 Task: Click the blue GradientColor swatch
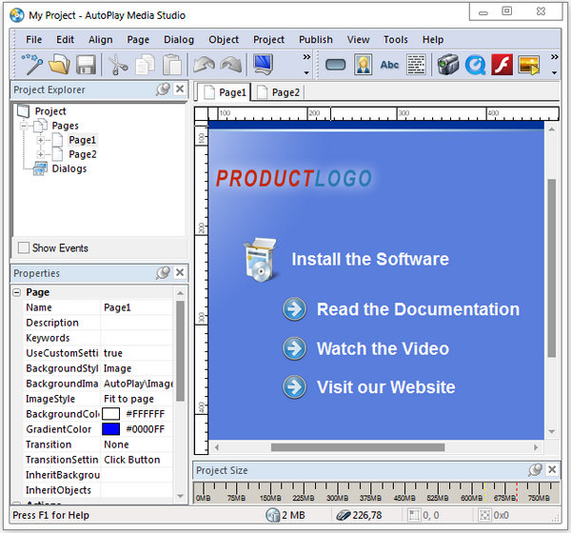(x=111, y=429)
